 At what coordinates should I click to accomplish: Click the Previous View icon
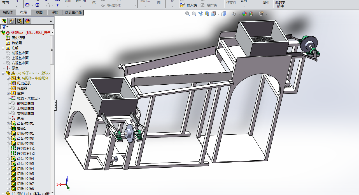[201, 14]
